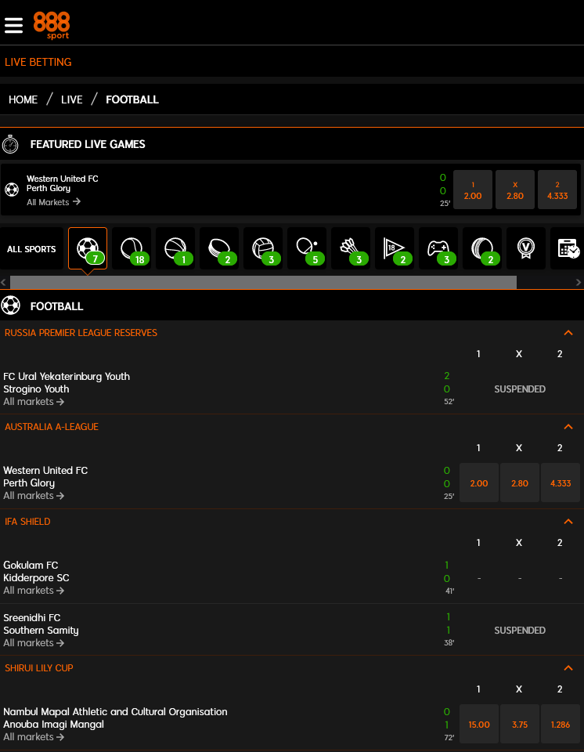Click ALL SPORTS tab

point(31,248)
